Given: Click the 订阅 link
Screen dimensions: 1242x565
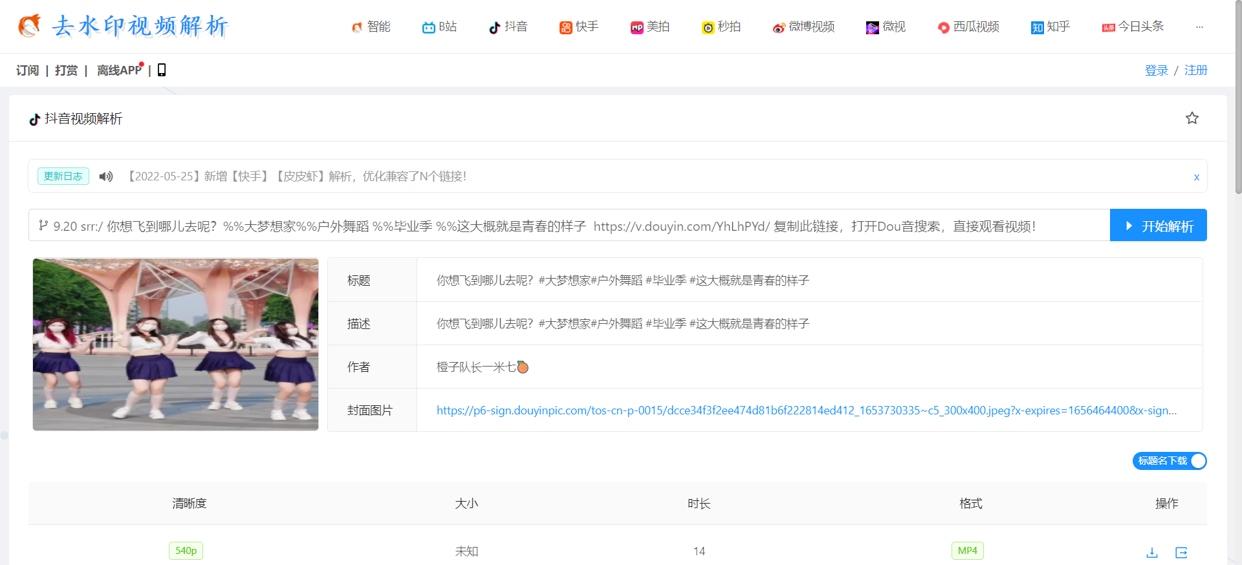Looking at the screenshot, I should point(27,70).
